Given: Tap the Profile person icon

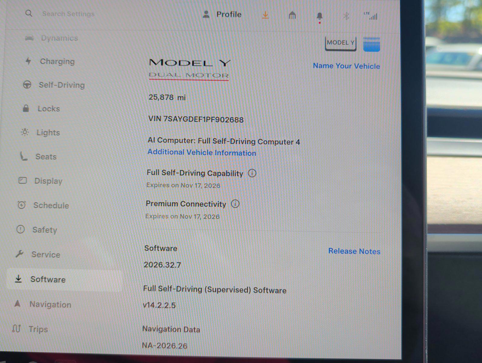Looking at the screenshot, I should [x=206, y=14].
